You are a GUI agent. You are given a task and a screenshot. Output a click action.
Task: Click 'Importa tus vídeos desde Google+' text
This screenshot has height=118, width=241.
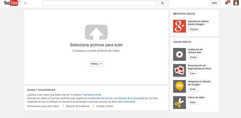point(198,23)
